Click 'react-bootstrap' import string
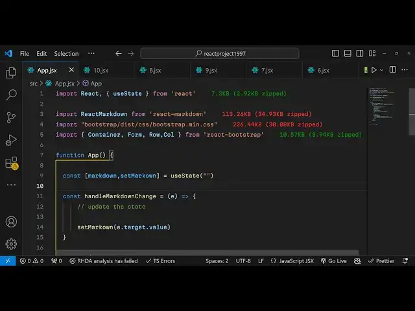Screen dimensions: 415x311 point(233,135)
